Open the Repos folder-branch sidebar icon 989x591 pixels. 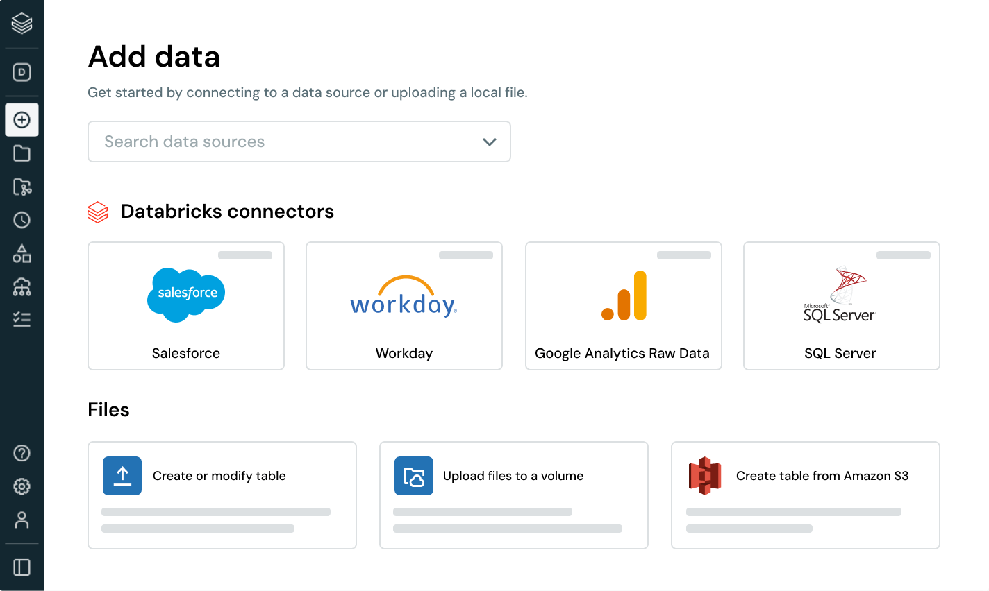(22, 187)
